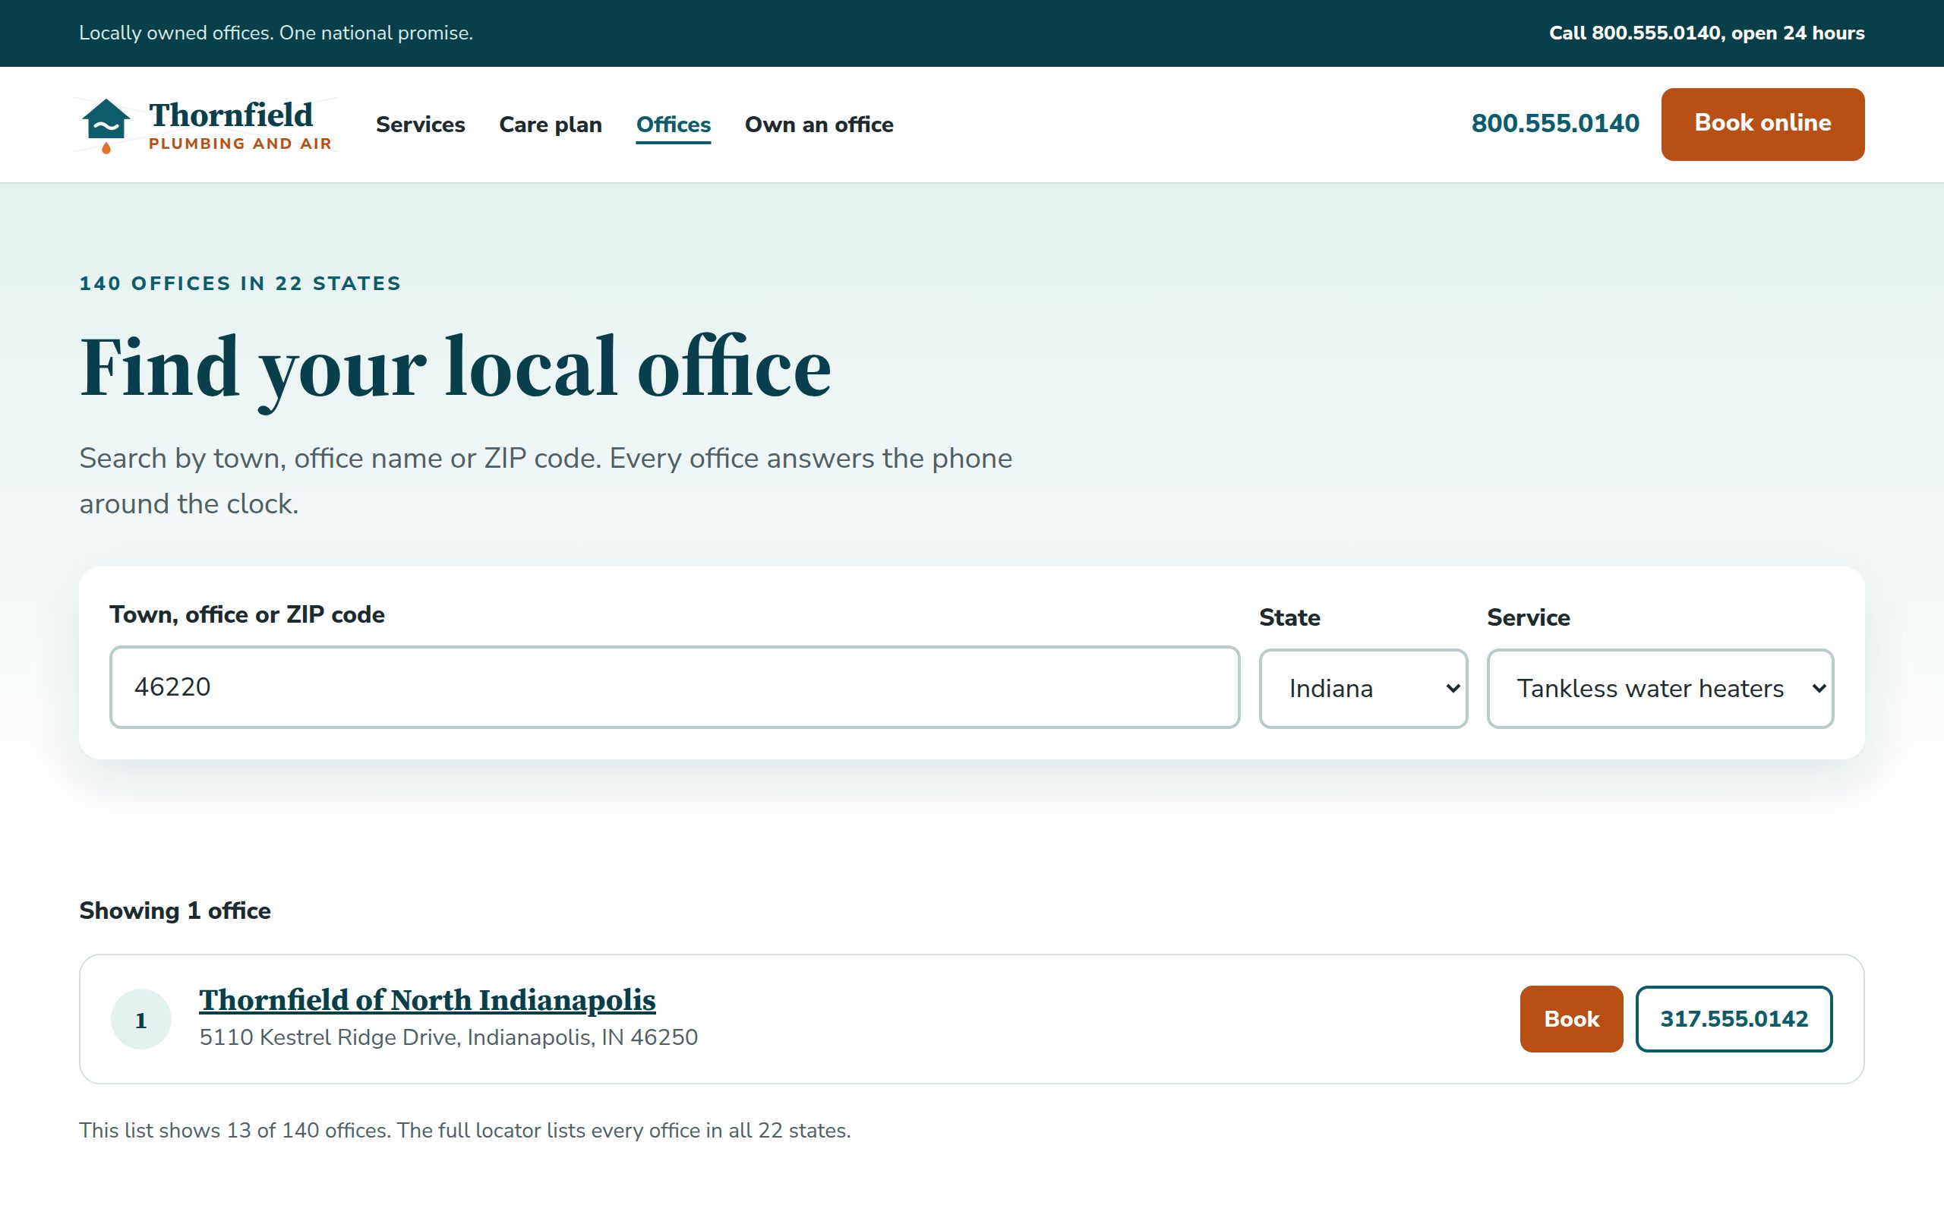Click the number 1 result badge

point(140,1019)
